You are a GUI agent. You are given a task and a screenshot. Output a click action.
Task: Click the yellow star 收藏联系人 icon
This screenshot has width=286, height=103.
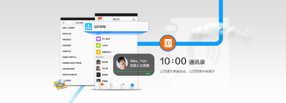(x=99, y=52)
